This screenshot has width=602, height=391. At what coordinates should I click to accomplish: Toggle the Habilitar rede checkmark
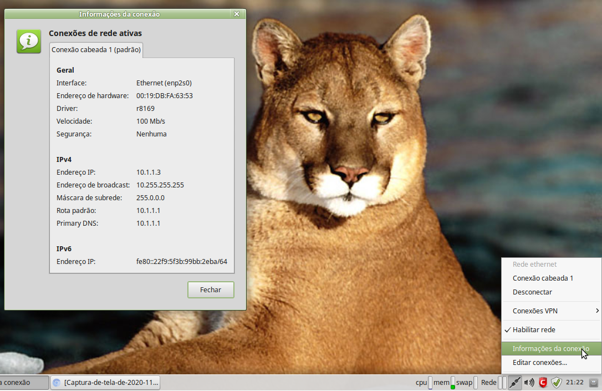point(508,329)
